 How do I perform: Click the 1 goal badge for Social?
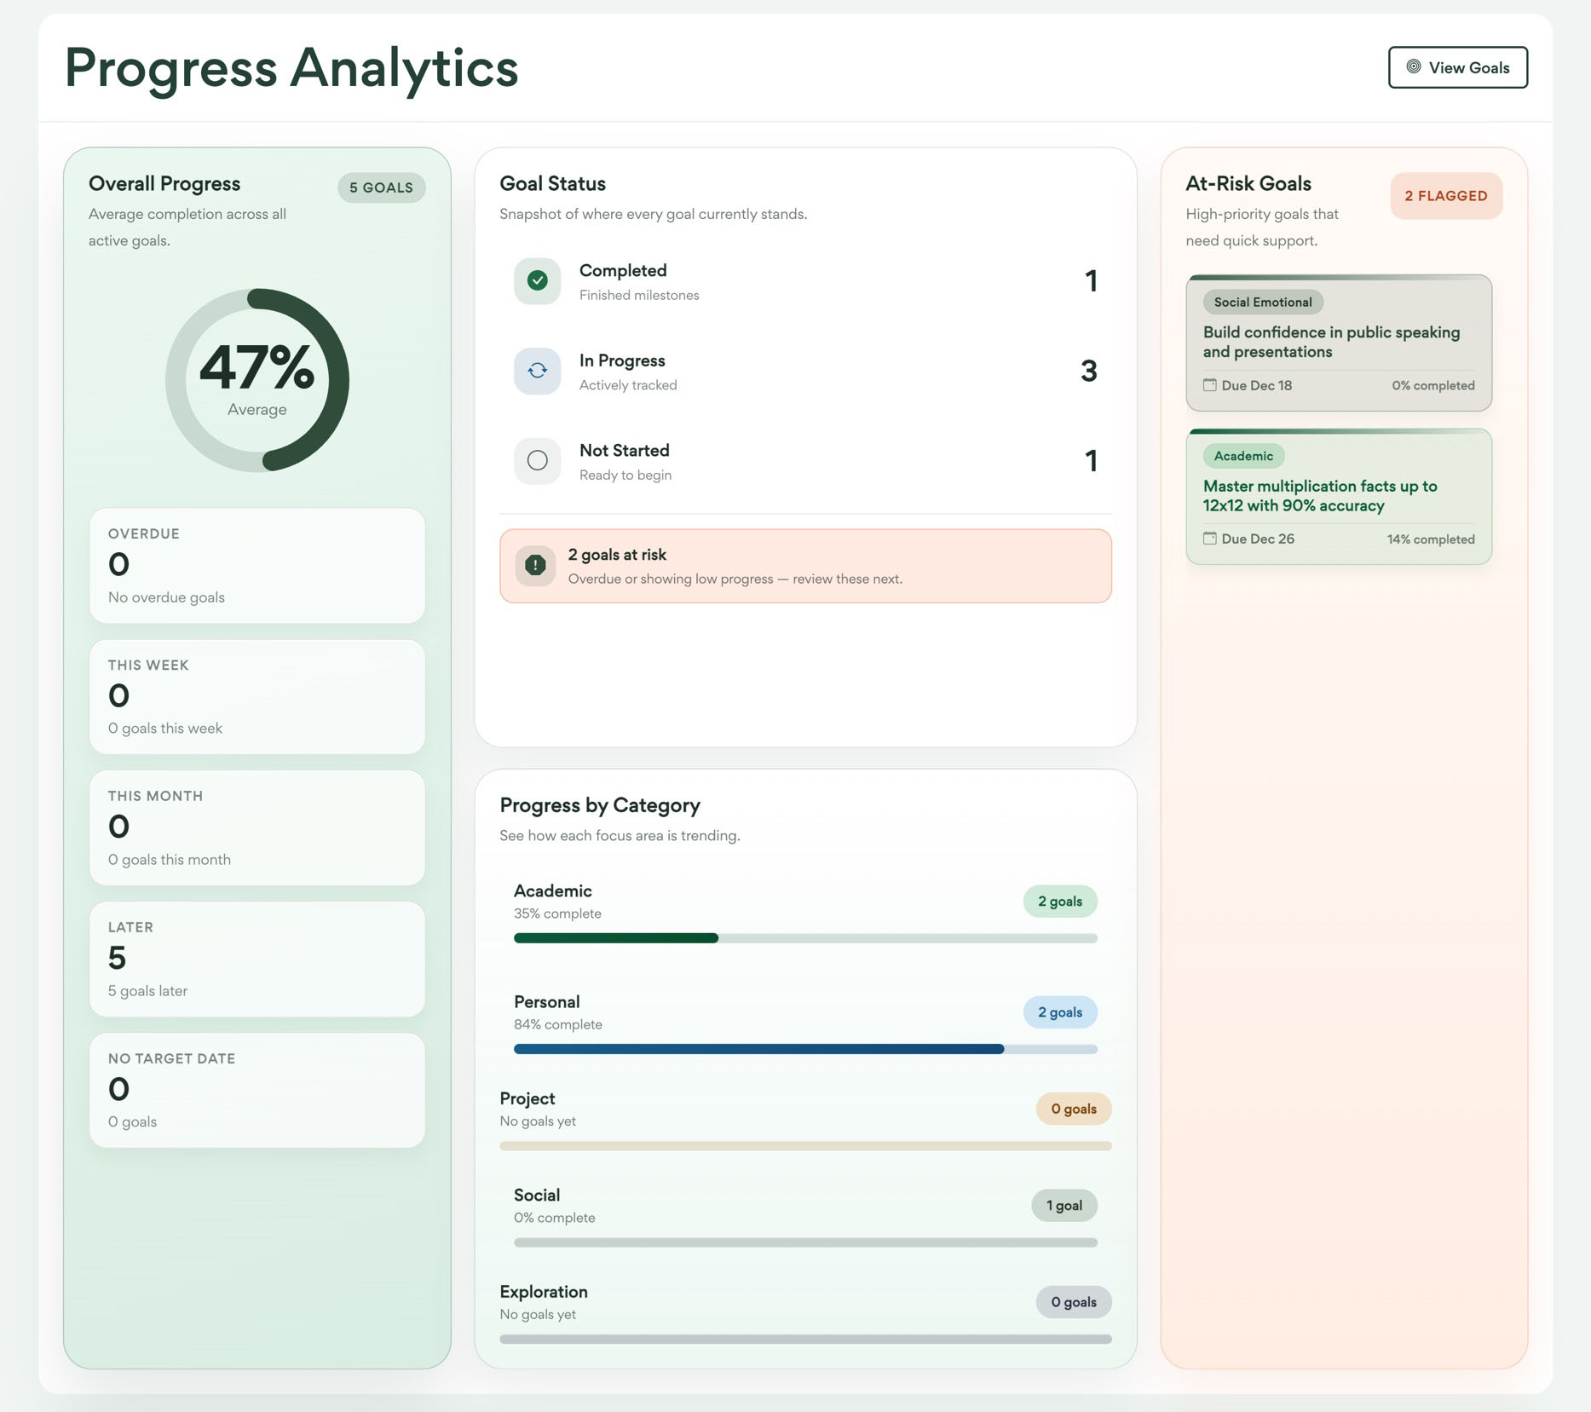point(1064,1206)
